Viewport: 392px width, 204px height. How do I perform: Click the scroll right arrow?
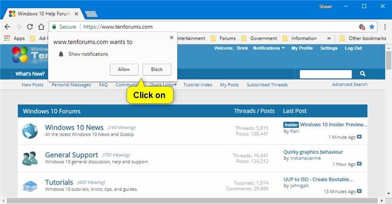[382, 200]
